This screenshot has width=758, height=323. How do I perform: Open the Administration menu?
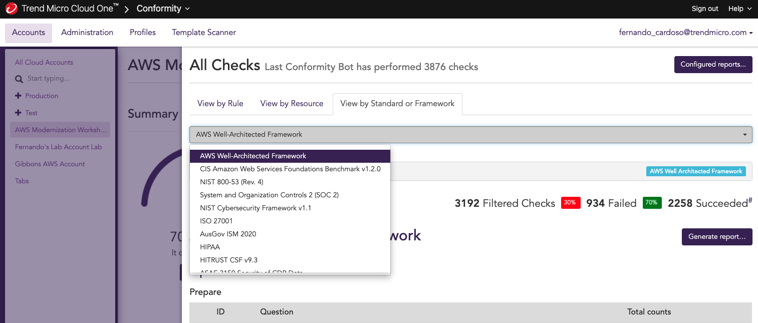[x=87, y=33]
